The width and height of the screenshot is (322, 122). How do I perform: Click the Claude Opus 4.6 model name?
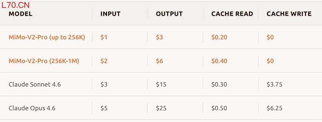coord(32,108)
